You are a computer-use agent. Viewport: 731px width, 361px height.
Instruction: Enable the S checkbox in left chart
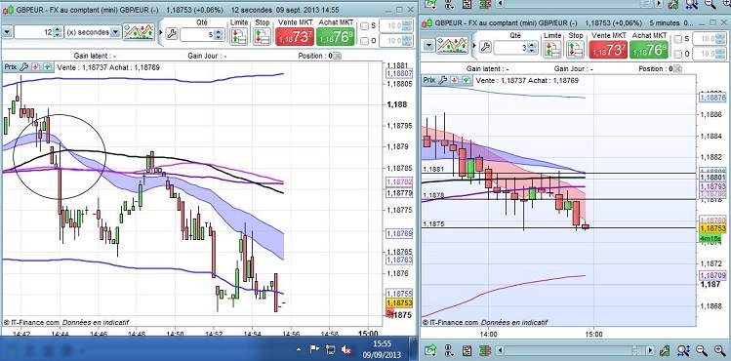[365, 26]
